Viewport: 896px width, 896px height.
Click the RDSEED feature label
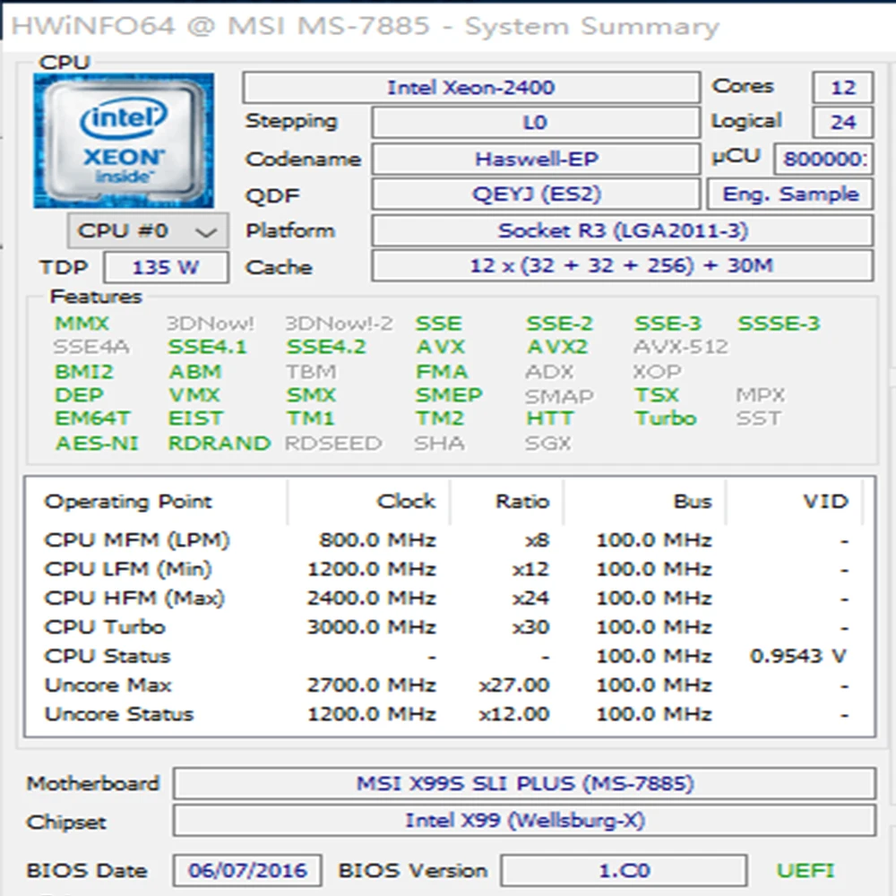[x=333, y=444]
